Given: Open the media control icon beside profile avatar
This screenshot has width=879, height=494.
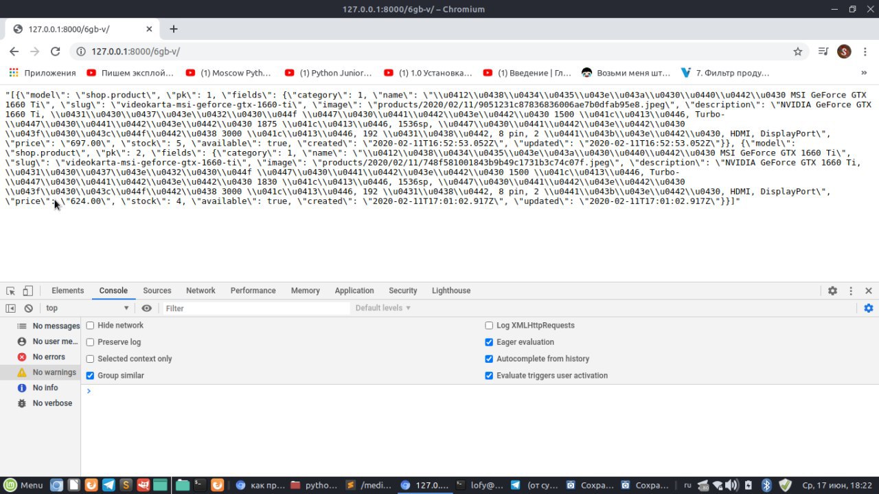Looking at the screenshot, I should (x=823, y=52).
